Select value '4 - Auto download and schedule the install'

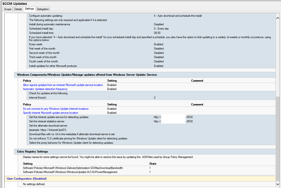tap(178, 16)
